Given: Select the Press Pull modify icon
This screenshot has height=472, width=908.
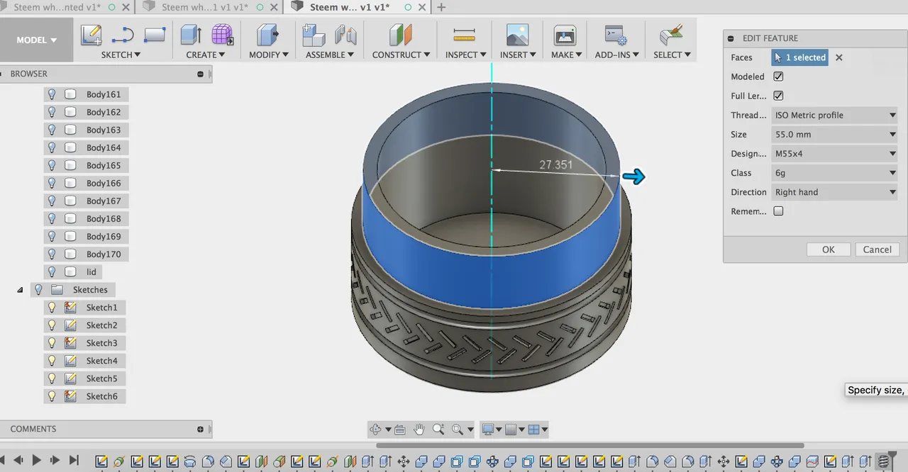Looking at the screenshot, I should pos(267,35).
